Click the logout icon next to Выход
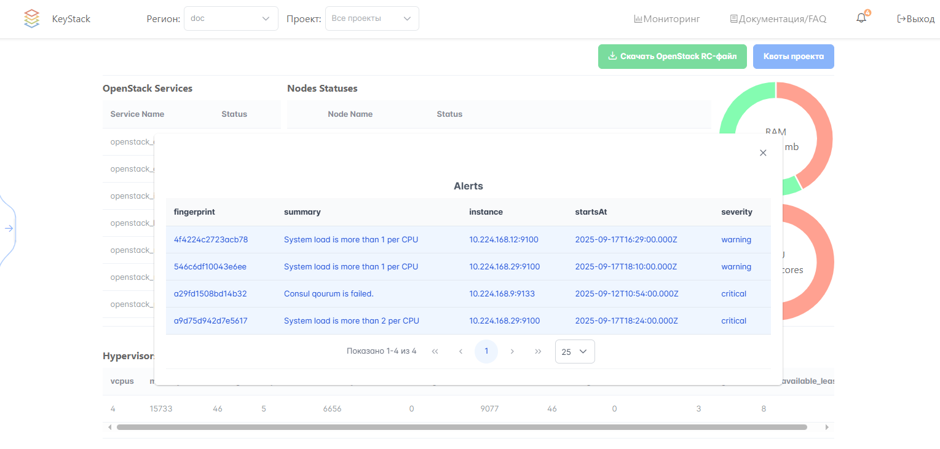 coord(901,18)
